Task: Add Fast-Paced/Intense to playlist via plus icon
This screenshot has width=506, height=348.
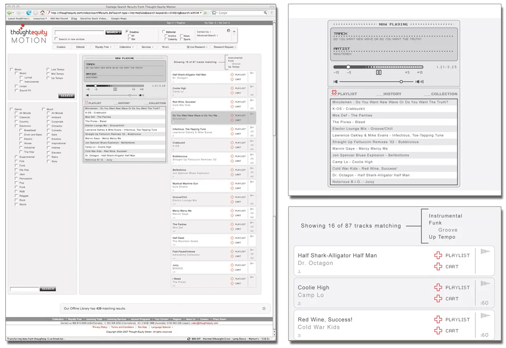Action: pyautogui.click(x=232, y=252)
